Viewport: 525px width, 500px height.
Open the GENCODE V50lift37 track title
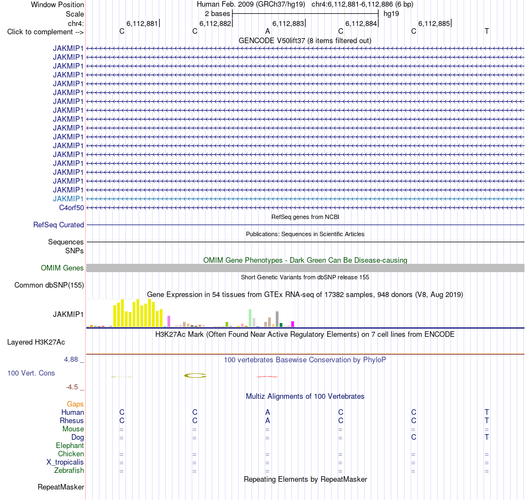pyautogui.click(x=305, y=41)
